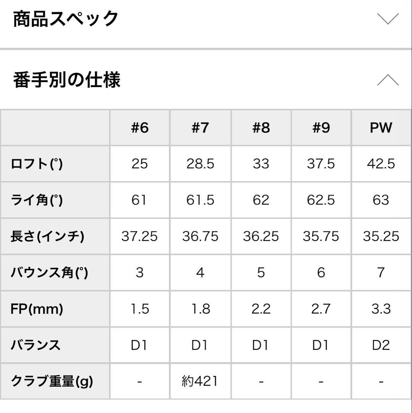Click the バウンス角(°) row label

tap(49, 273)
